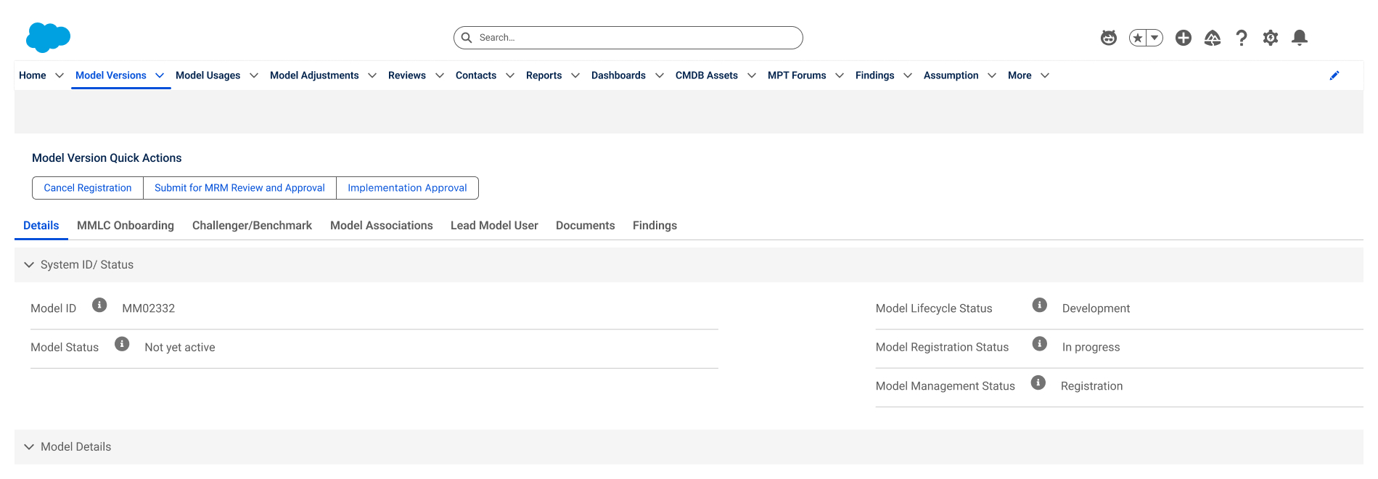Show the Model Status info tooltip icon
Viewport: 1378px width, 479px height.
[122, 344]
